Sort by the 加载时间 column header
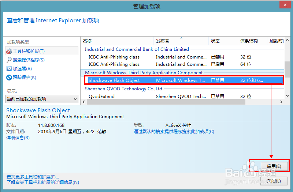This screenshot has height=192, width=293. click(276, 41)
